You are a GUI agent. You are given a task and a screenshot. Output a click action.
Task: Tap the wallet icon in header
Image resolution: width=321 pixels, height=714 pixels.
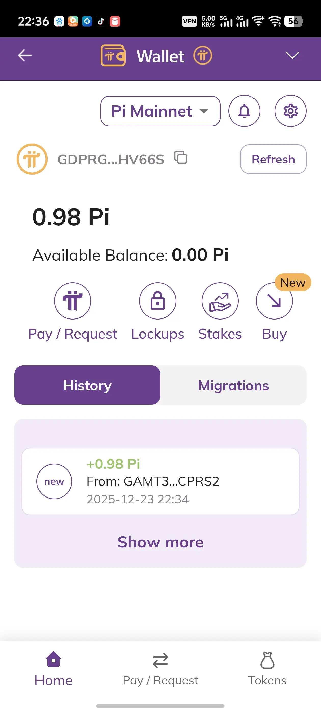[x=113, y=55]
